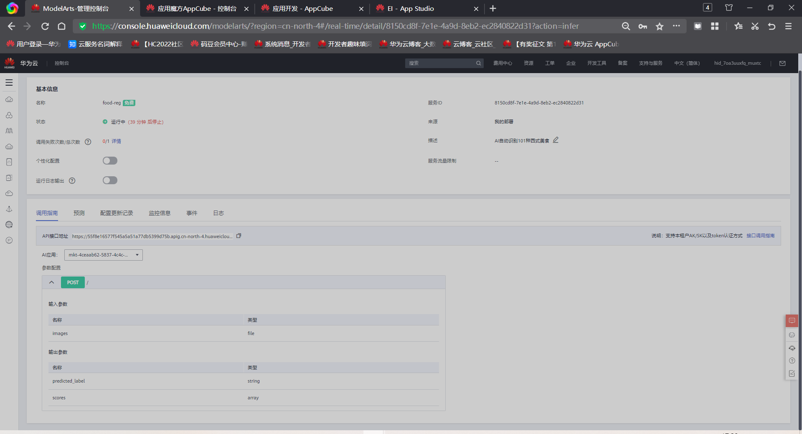Bookmark this page with the star icon
Viewport: 802px width, 434px height.
pos(660,26)
